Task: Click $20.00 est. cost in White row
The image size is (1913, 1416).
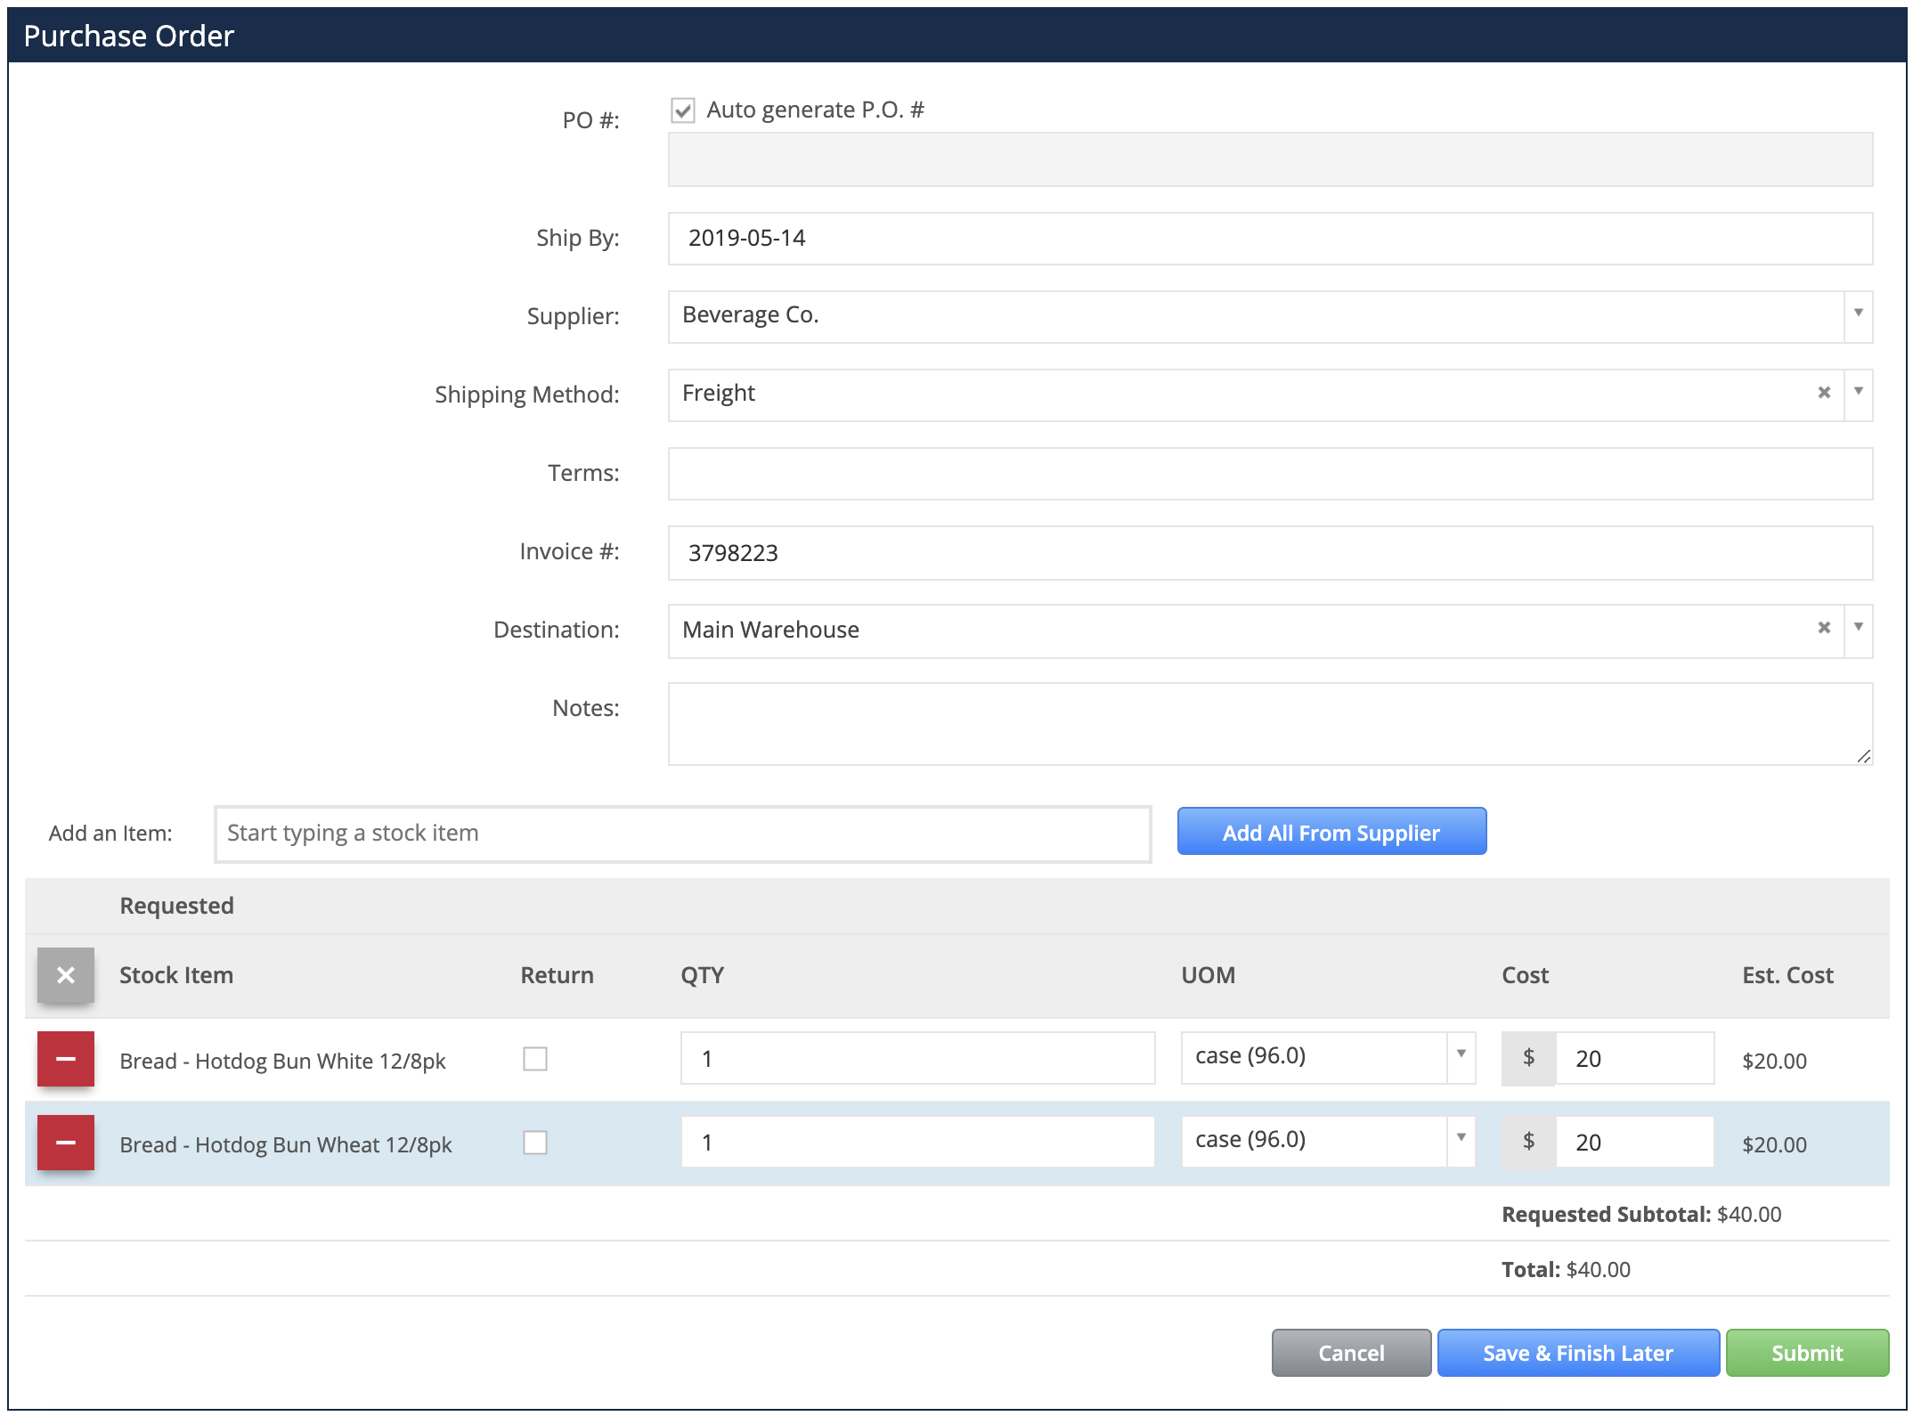Action: 1774,1061
